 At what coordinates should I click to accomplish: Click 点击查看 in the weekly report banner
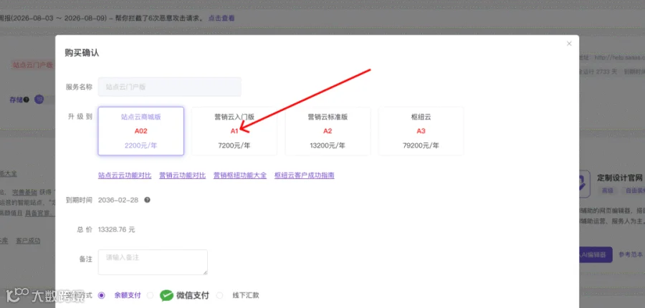(221, 18)
